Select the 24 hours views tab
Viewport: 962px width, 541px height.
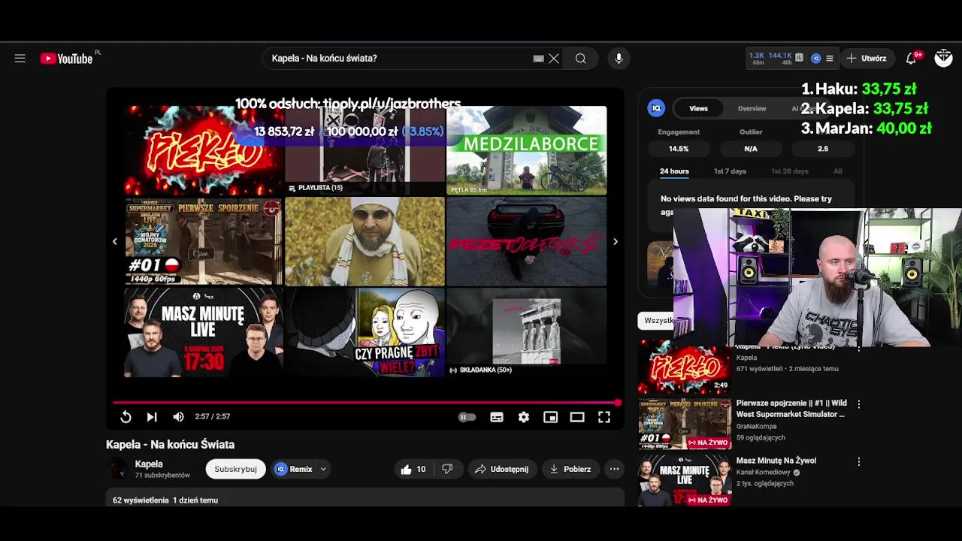point(674,171)
